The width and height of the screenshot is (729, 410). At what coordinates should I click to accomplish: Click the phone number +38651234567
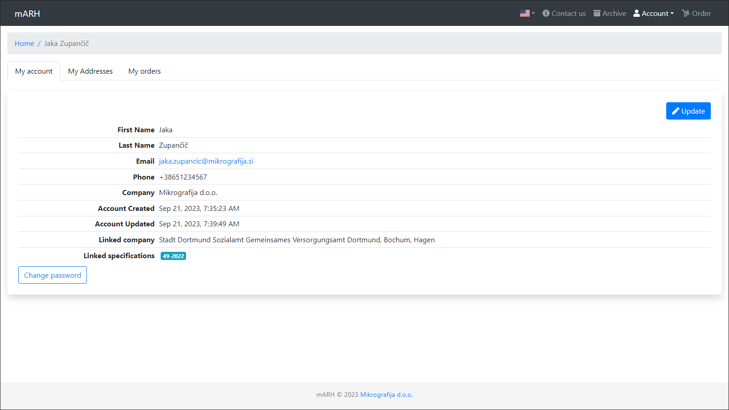coord(183,177)
